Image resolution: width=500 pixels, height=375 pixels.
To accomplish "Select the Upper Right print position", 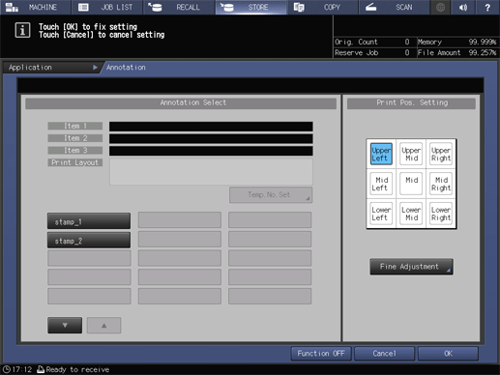I will click(441, 154).
